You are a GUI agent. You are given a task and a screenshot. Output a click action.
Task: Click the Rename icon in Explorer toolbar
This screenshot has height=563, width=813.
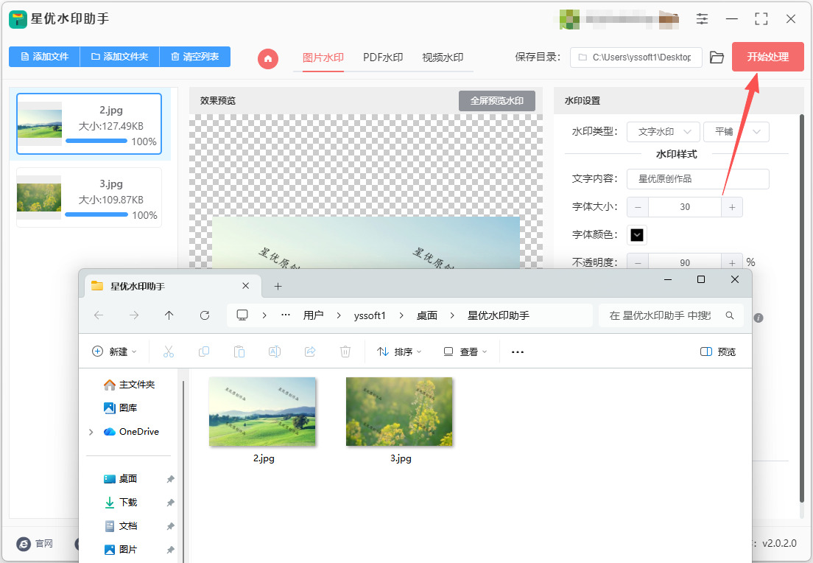[274, 352]
